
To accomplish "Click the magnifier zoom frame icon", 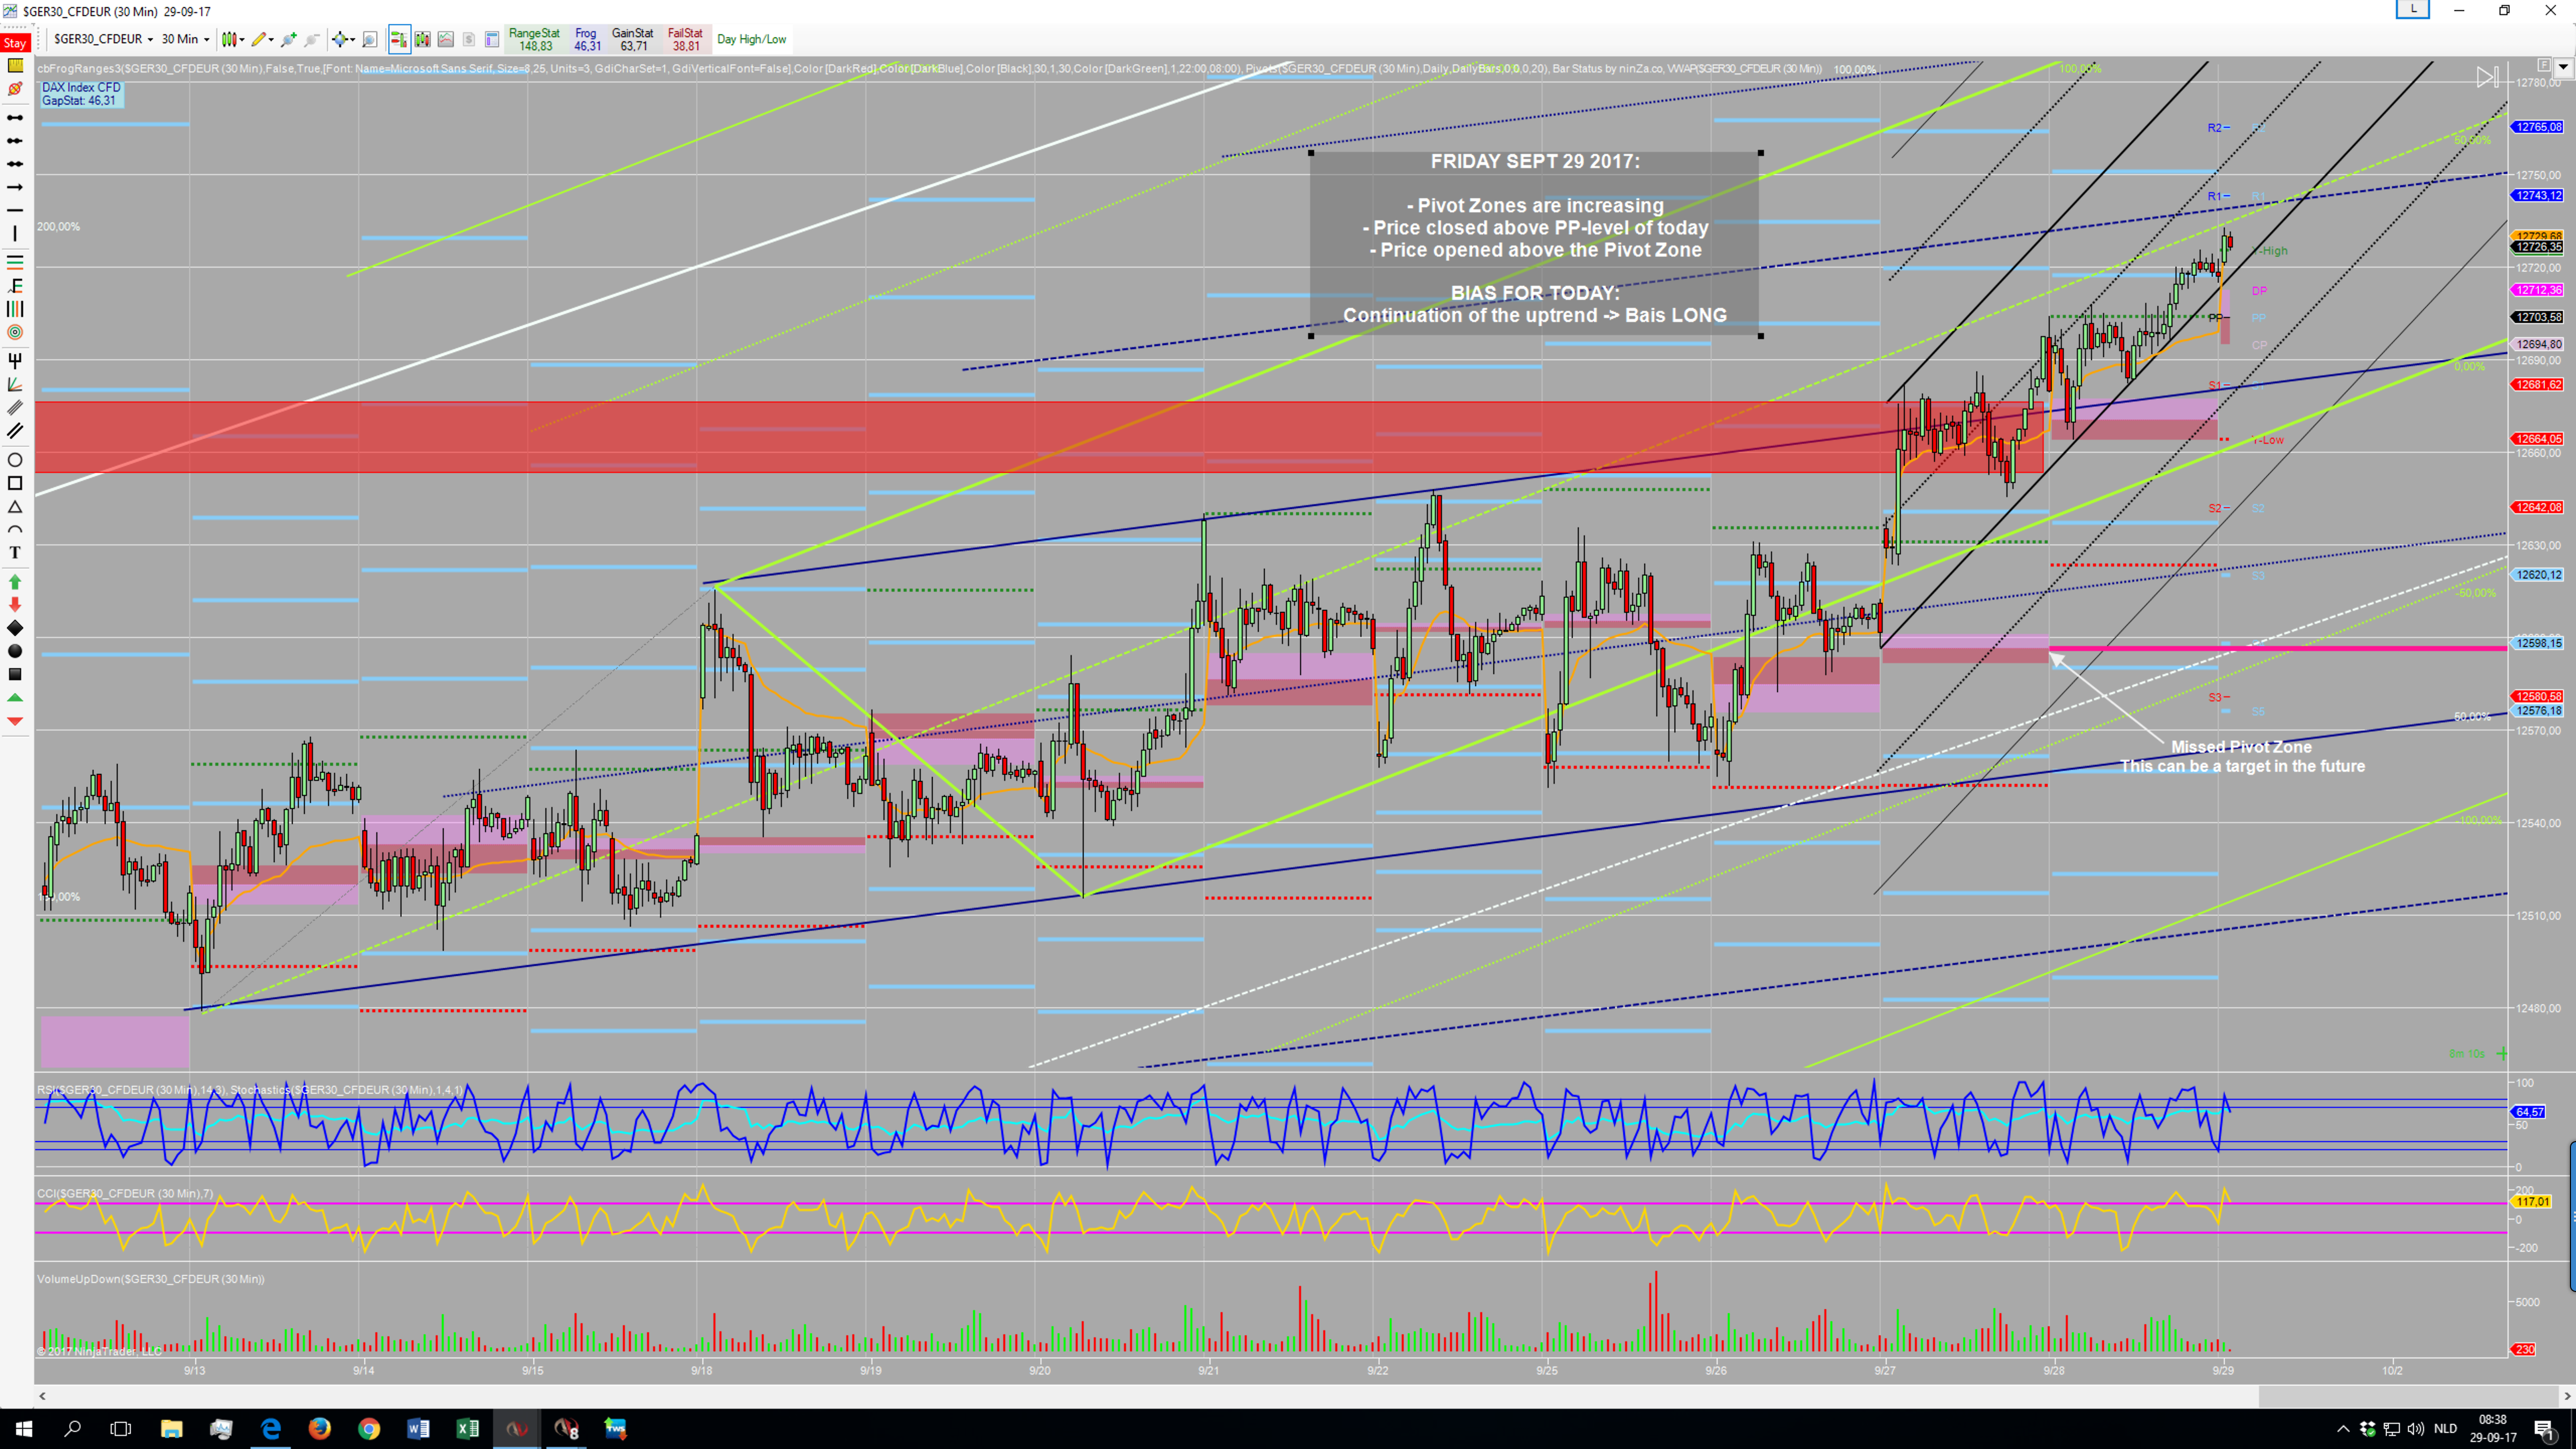I will pos(370,39).
